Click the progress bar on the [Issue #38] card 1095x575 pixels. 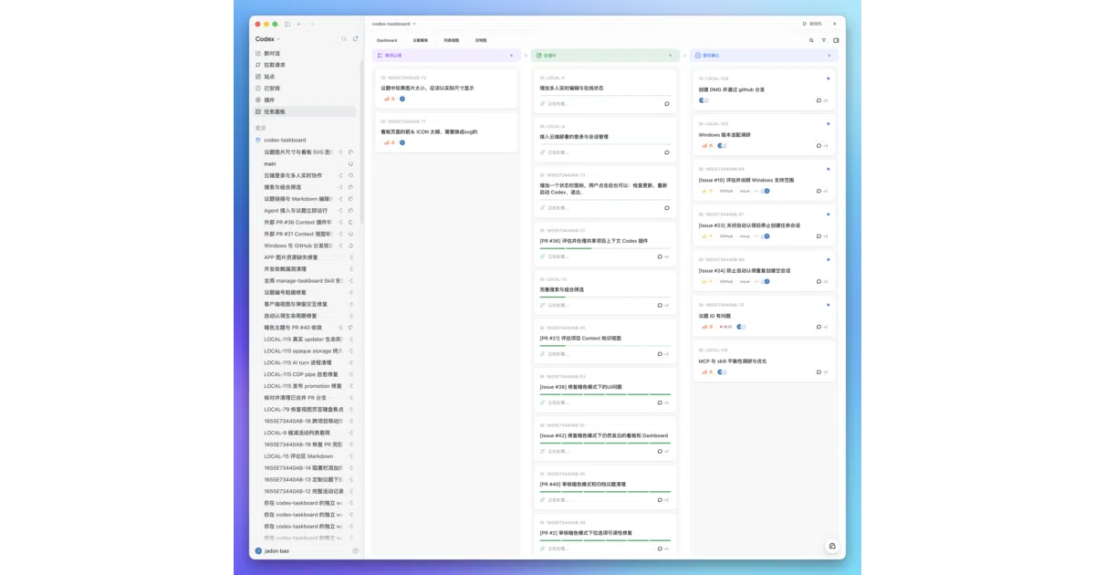click(x=605, y=393)
